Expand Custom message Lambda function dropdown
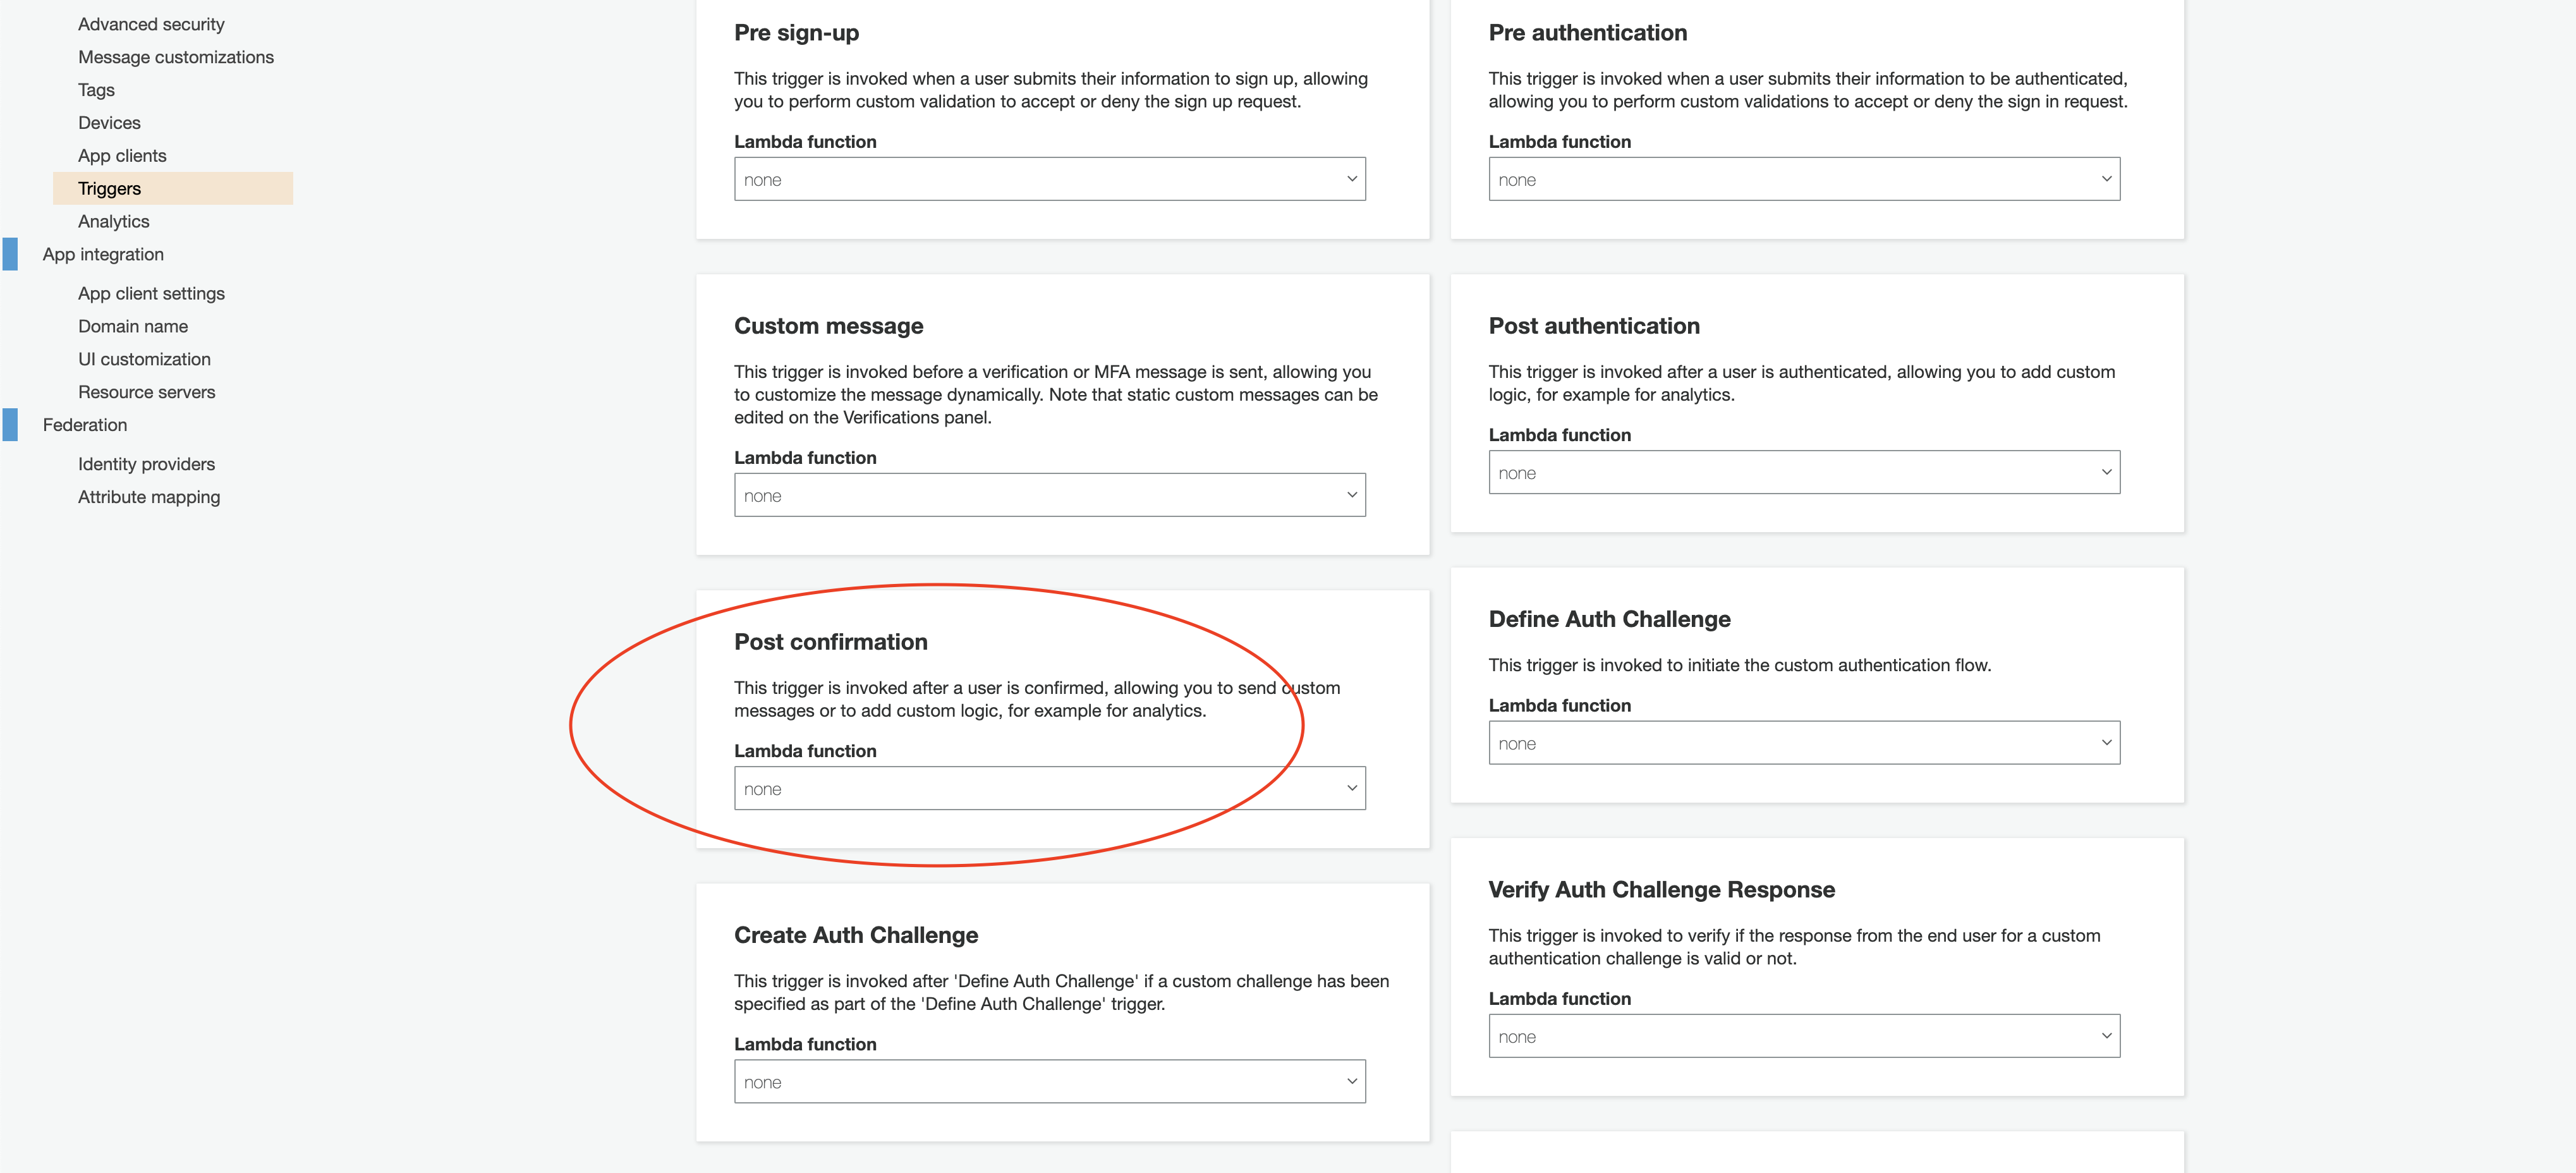 tap(1049, 496)
